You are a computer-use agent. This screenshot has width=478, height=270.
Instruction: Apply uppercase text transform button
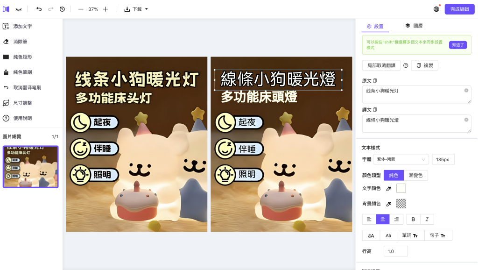[x=388, y=235]
